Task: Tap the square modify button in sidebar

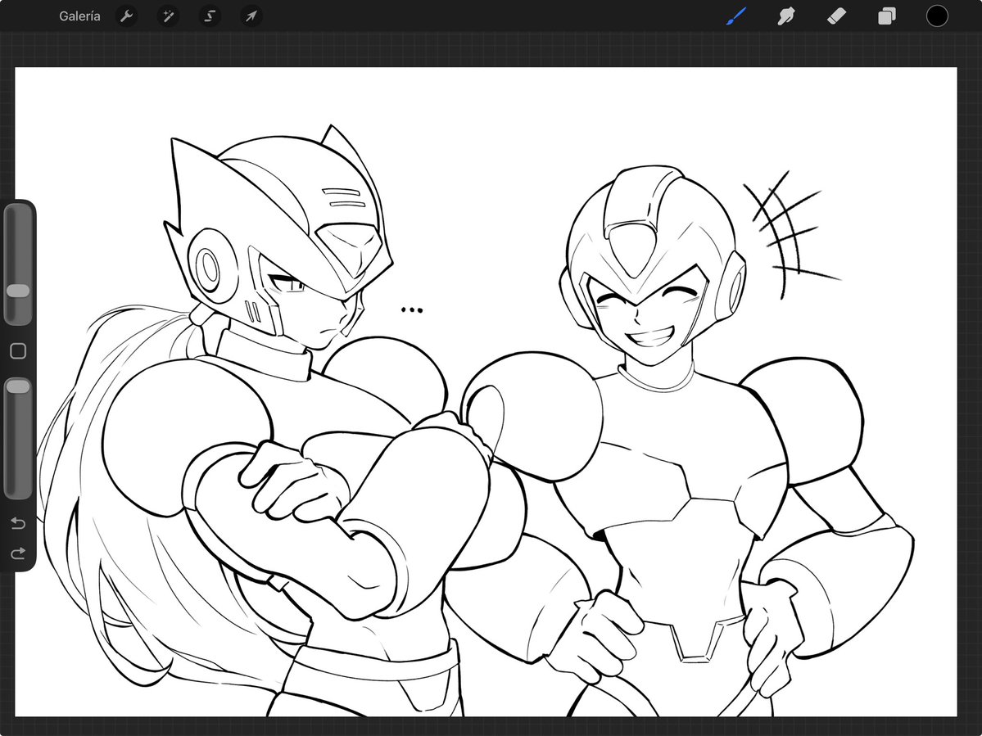Action: pyautogui.click(x=18, y=351)
